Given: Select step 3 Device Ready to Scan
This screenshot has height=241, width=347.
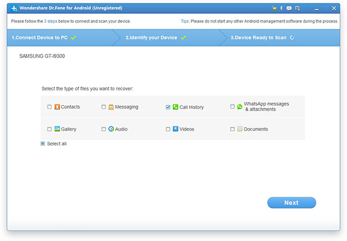Looking at the screenshot, I should pos(262,37).
